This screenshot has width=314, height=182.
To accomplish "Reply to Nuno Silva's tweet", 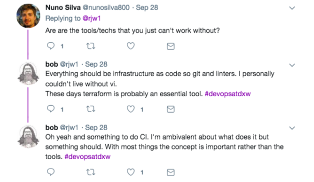I will [50, 46].
